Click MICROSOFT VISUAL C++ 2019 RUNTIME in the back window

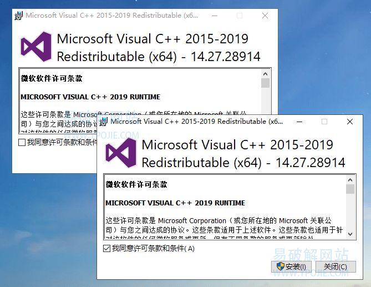[90, 97]
